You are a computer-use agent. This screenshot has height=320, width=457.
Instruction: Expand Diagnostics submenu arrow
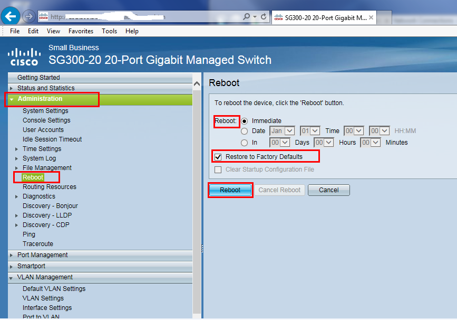(17, 196)
